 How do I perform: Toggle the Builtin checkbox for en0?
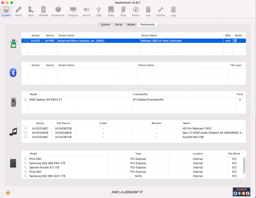[x=235, y=41]
